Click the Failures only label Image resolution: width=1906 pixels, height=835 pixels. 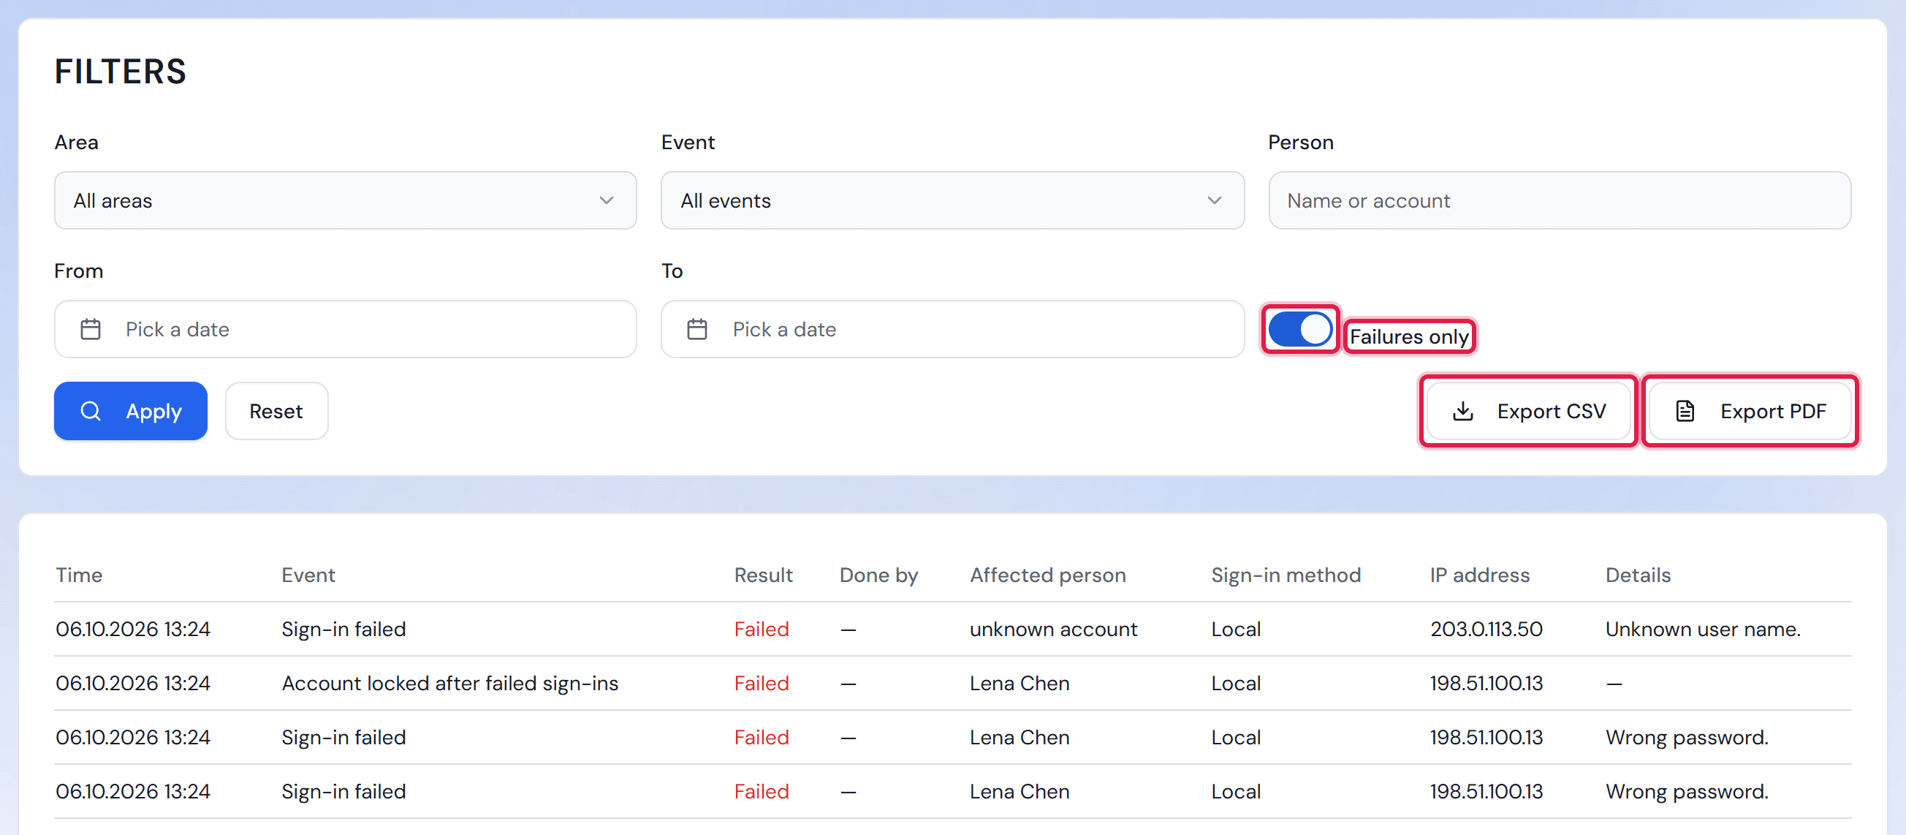coord(1409,337)
